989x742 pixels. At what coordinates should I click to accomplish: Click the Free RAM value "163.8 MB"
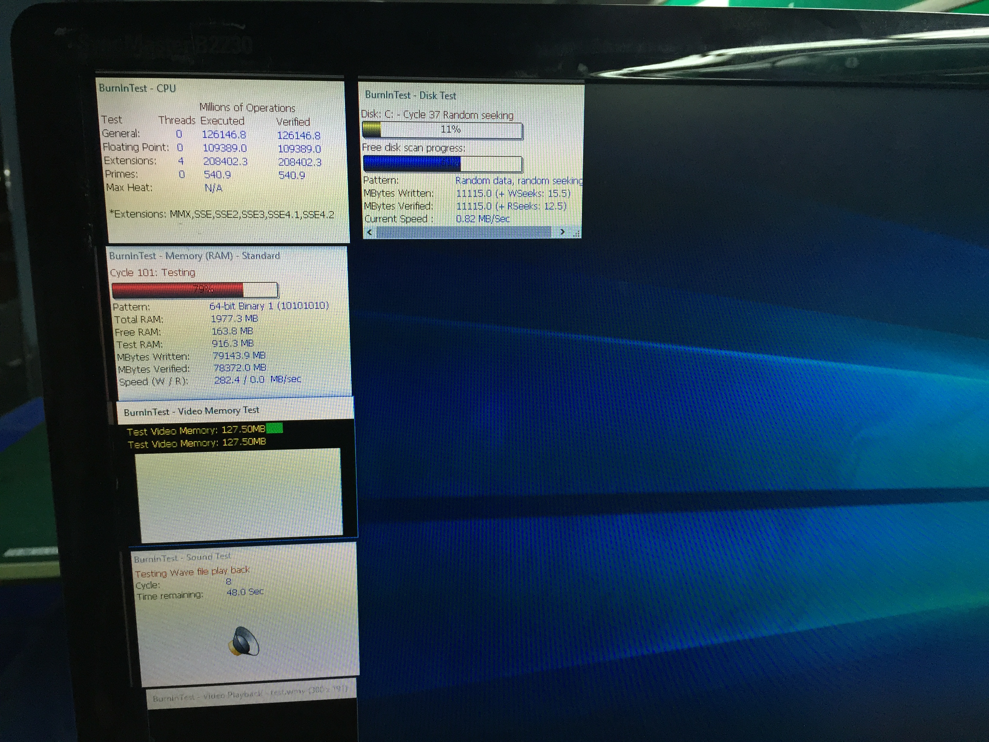tap(232, 331)
